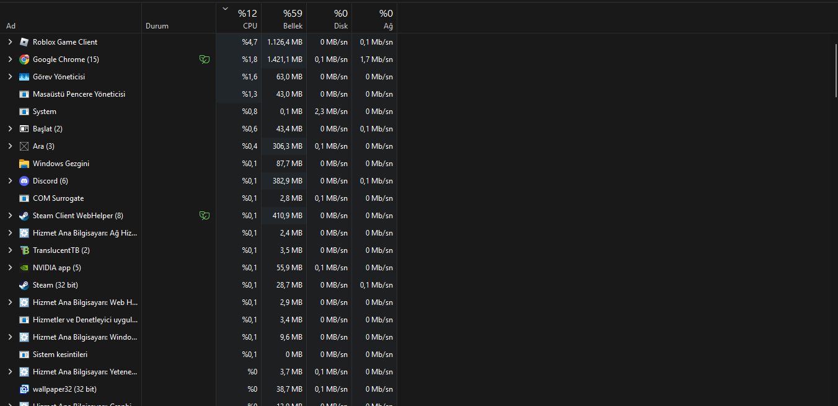Screen dimensions: 838x406
Task: Sort by the Disk column header
Action: [x=329, y=18]
